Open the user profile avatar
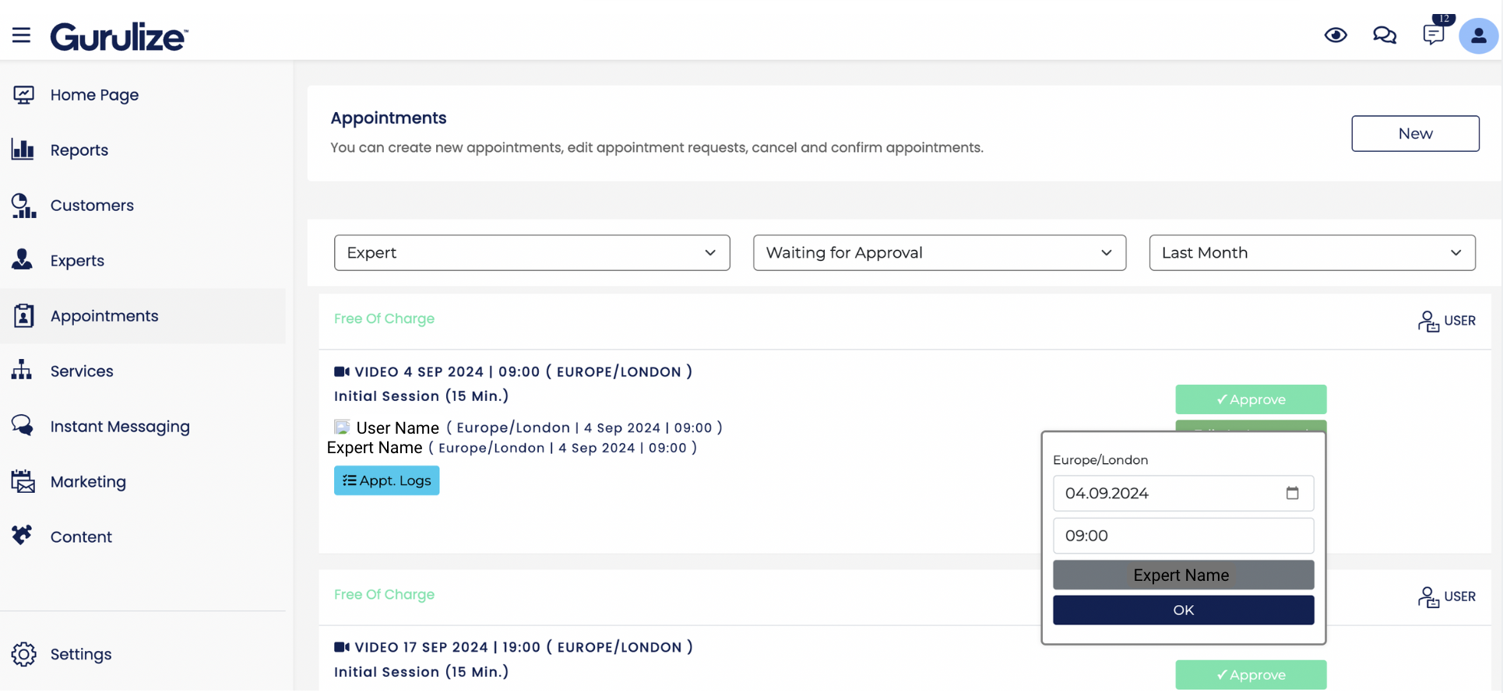 1478,36
